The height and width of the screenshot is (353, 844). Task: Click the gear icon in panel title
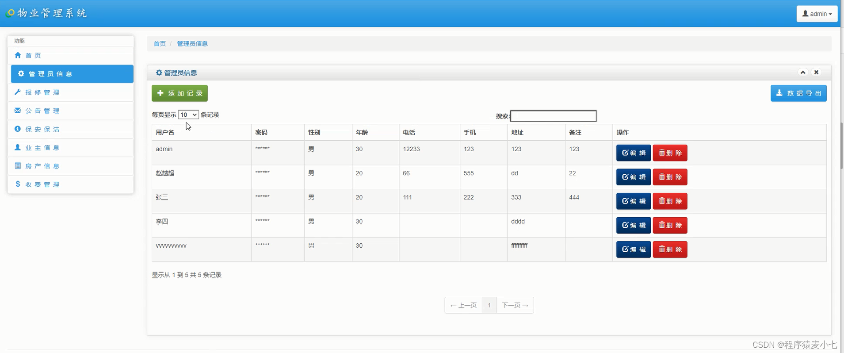click(159, 73)
